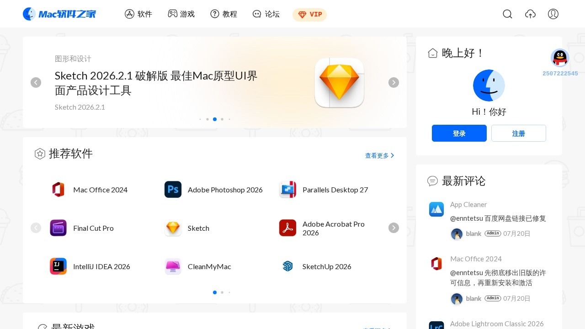Click the Mac Office 2024 icon in comments
585x329 pixels.
(x=436, y=264)
